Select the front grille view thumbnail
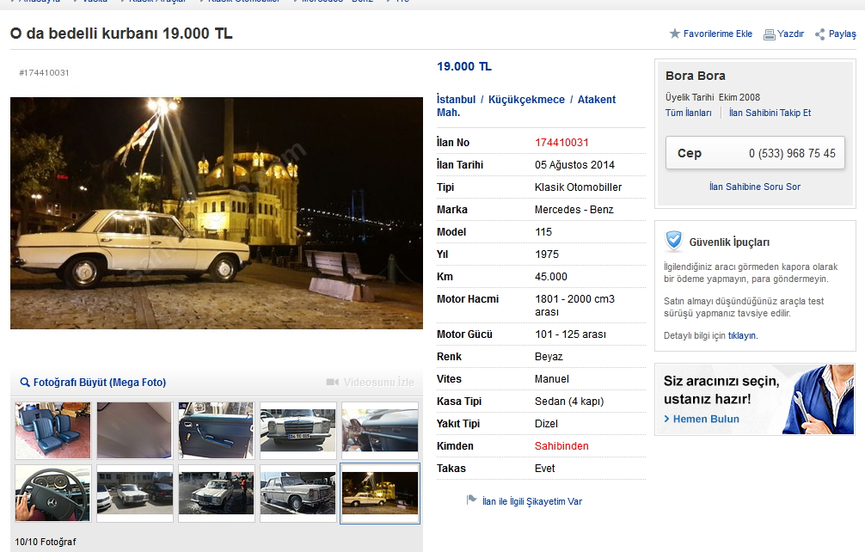865x552 pixels. coord(298,430)
